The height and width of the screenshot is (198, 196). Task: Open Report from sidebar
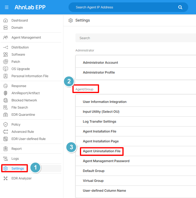click(16, 149)
